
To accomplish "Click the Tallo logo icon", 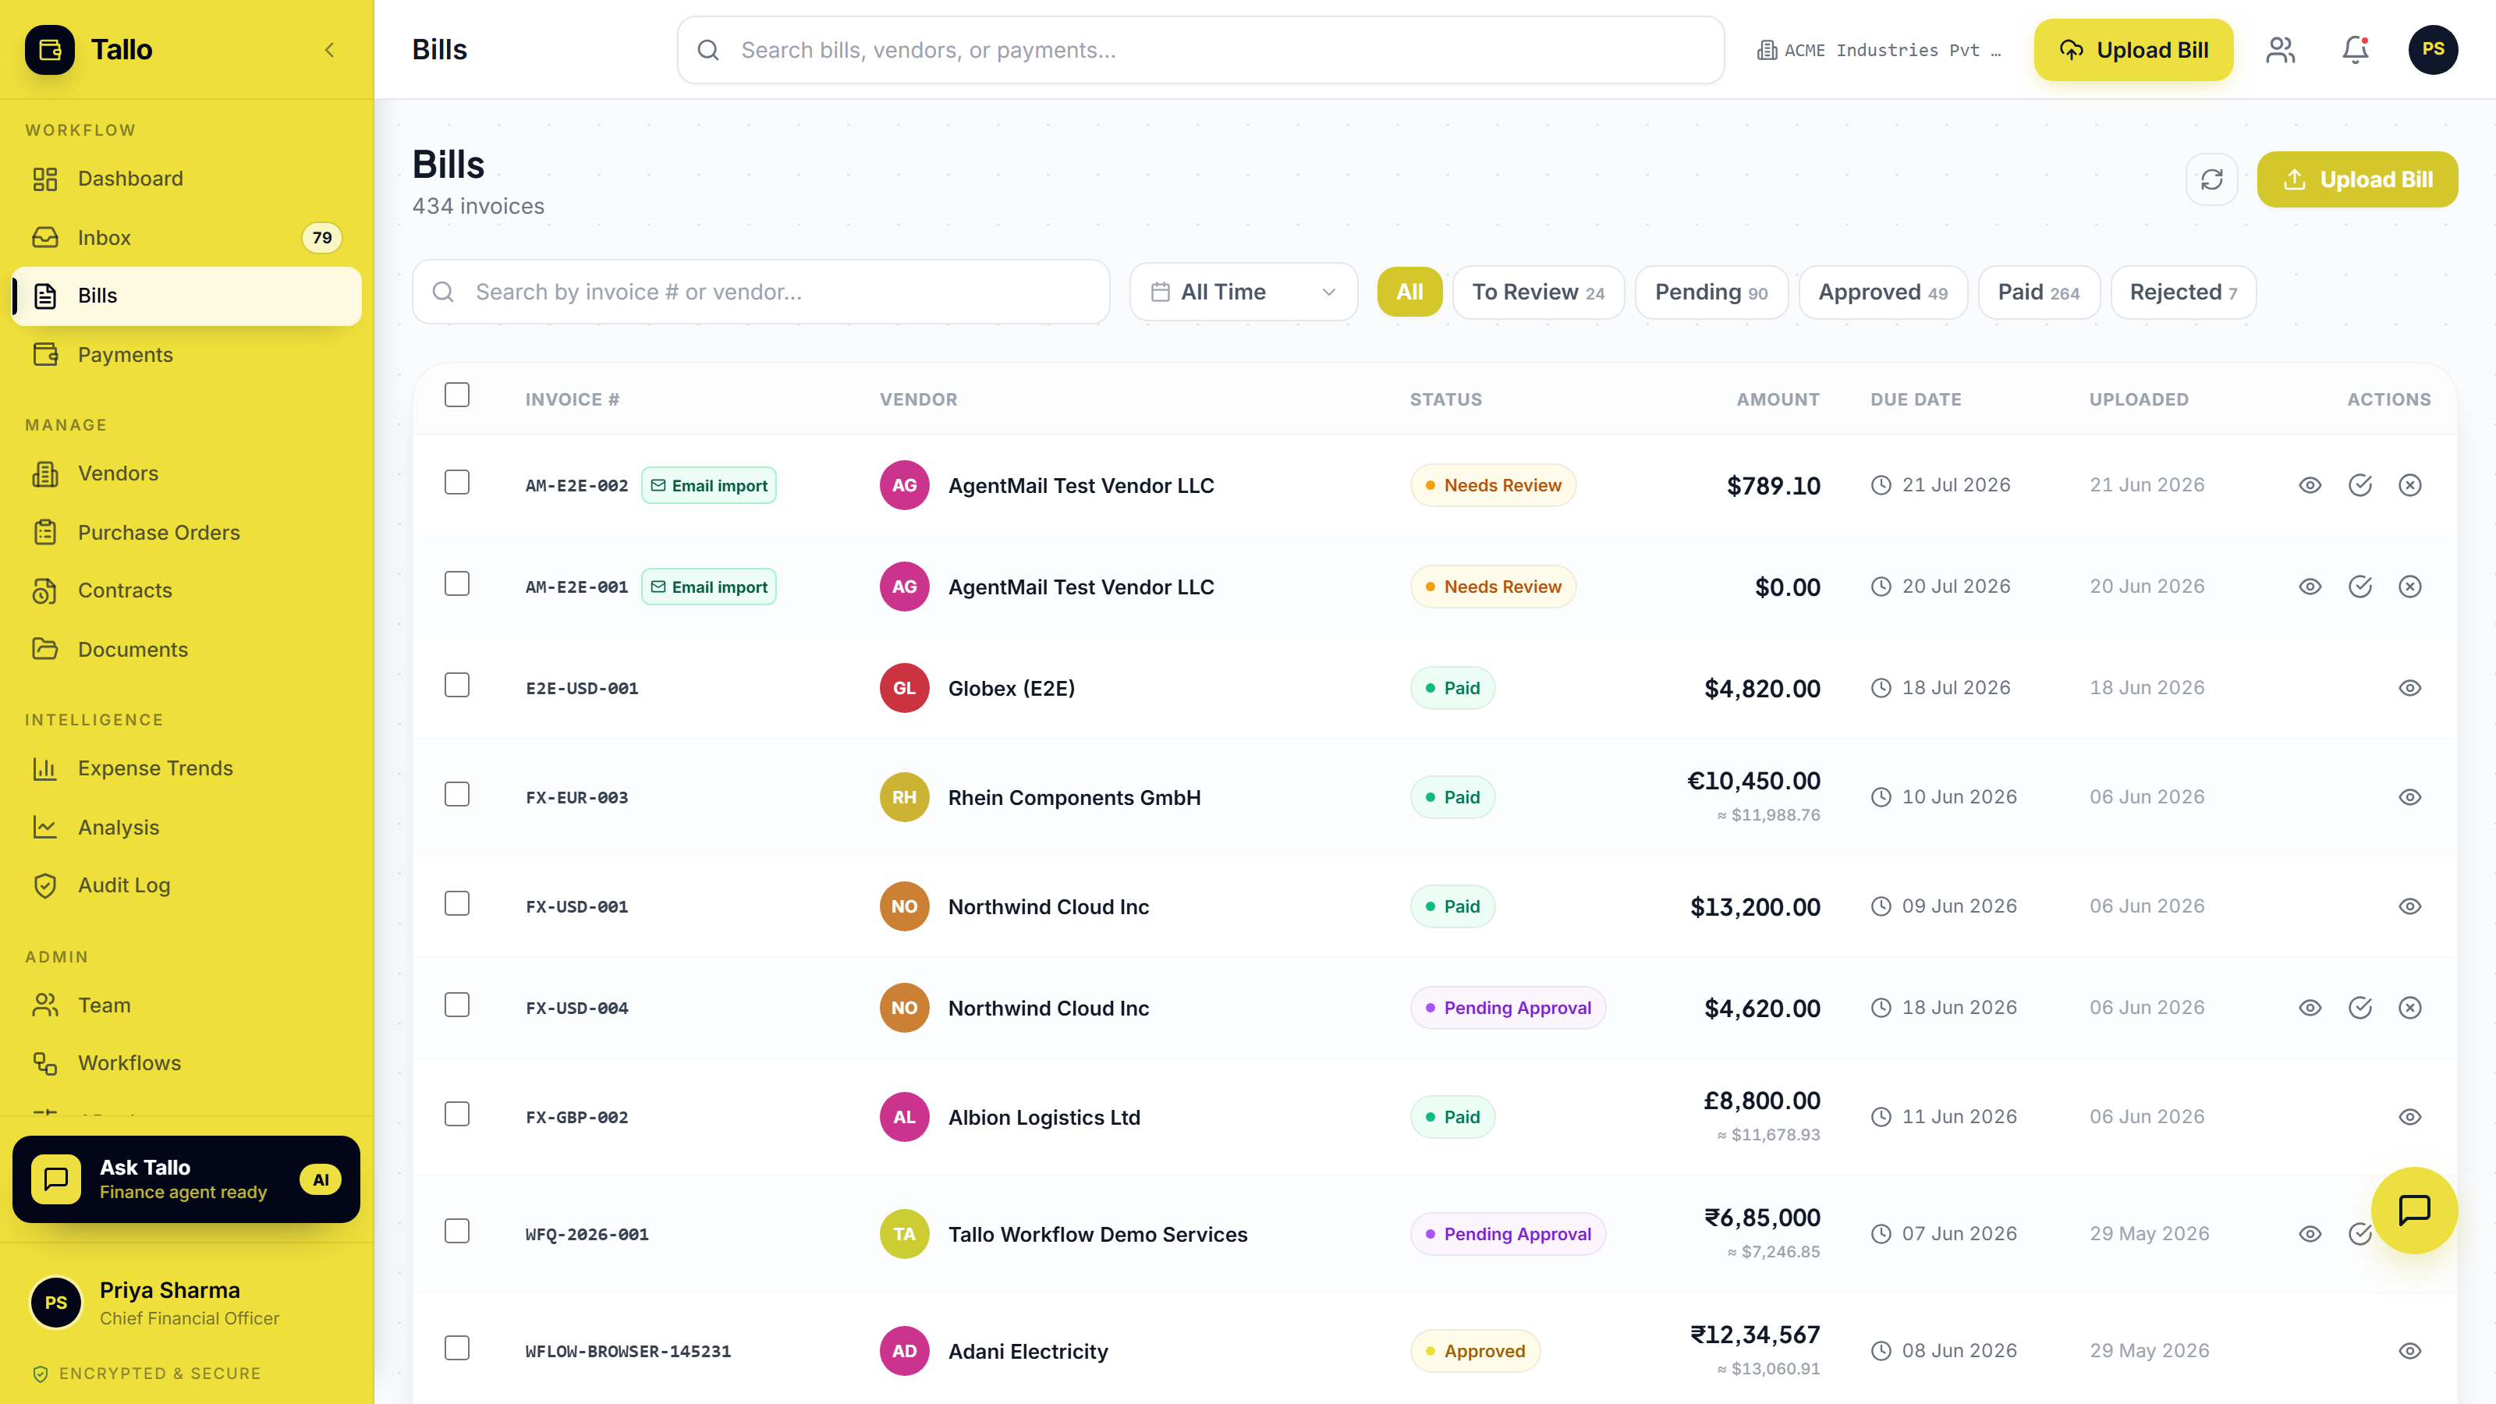I will (49, 49).
